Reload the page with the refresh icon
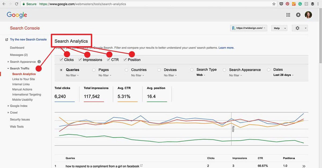 point(17,4)
